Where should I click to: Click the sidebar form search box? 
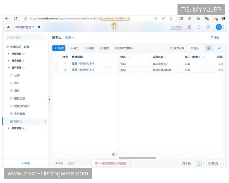pos(25,37)
